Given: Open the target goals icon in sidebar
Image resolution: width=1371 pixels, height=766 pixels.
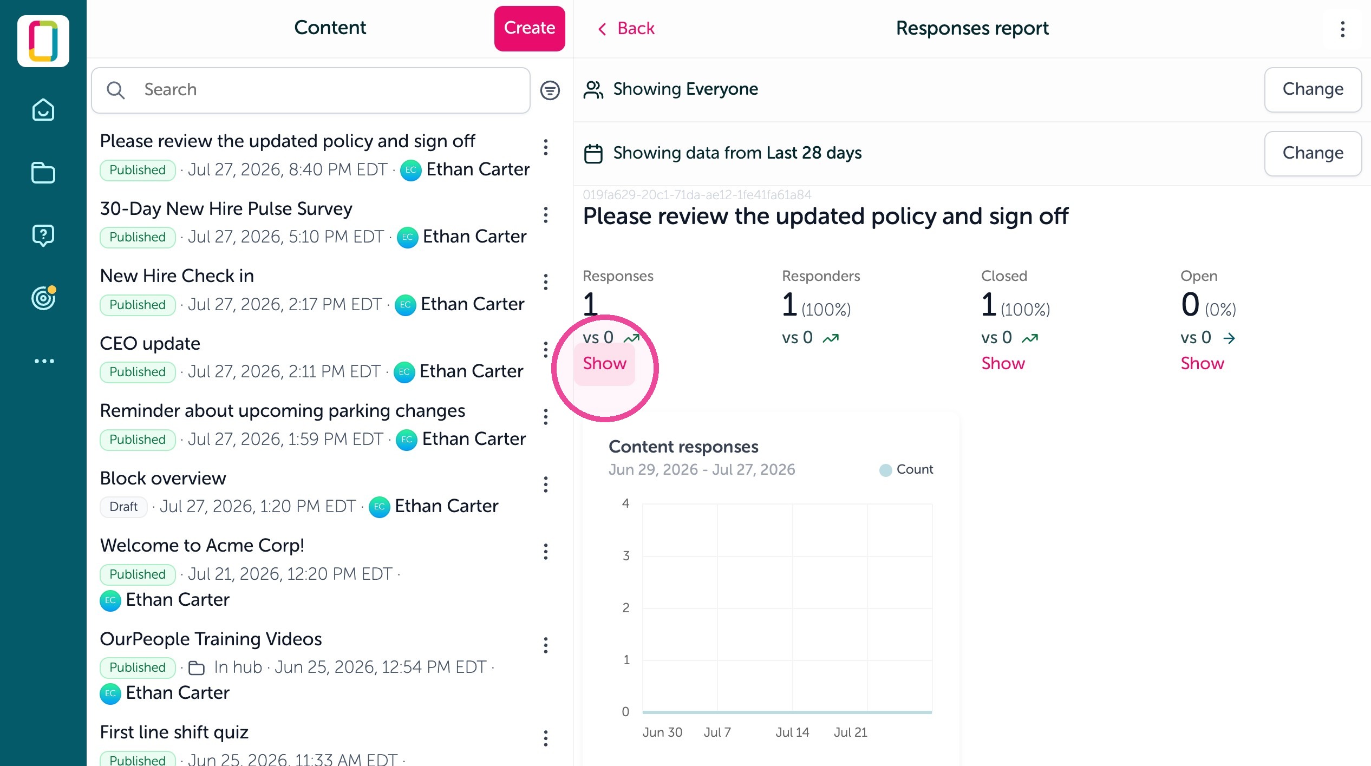Looking at the screenshot, I should pos(43,298).
